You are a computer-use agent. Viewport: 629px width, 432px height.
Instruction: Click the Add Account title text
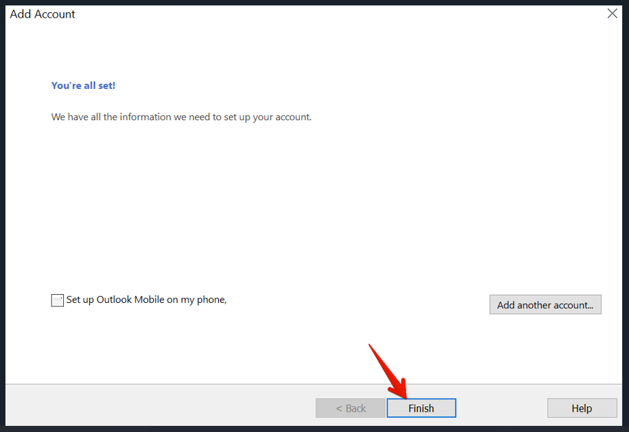(43, 14)
